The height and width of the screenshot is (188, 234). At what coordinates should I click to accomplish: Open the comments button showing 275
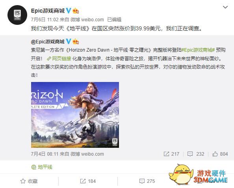click(x=147, y=181)
